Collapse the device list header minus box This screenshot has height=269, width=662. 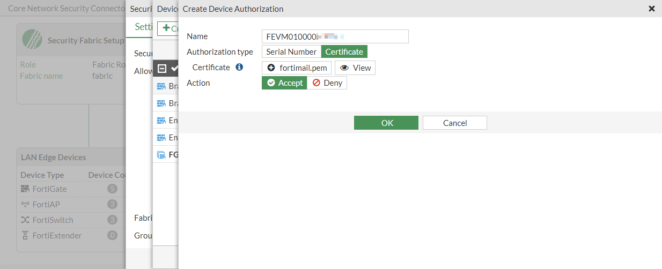tap(161, 68)
